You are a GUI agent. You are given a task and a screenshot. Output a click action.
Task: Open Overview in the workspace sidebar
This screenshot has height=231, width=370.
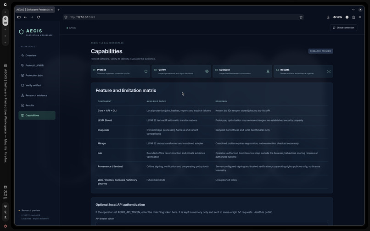pyautogui.click(x=37, y=55)
